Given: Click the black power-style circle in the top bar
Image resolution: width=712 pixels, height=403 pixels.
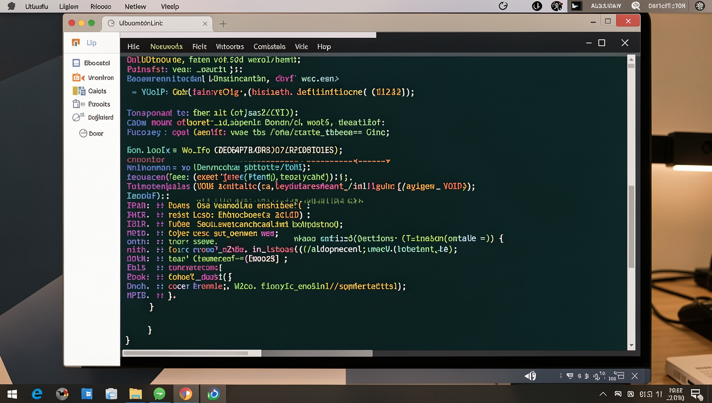Looking at the screenshot, I should 537,6.
